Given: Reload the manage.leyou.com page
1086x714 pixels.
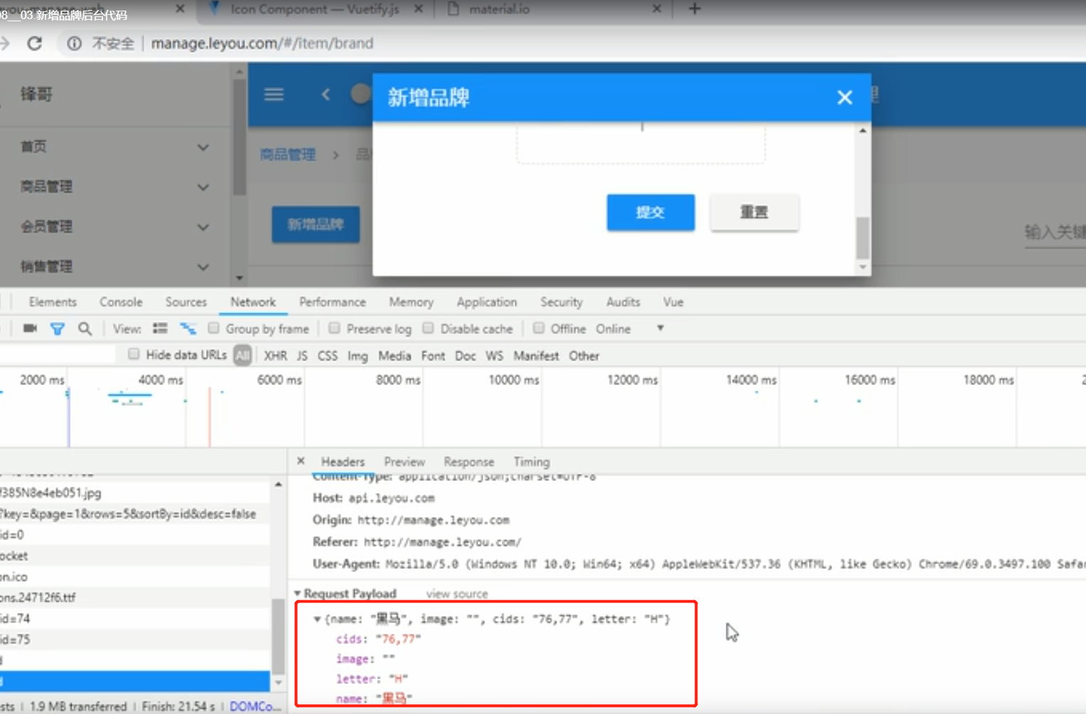Looking at the screenshot, I should point(34,43).
